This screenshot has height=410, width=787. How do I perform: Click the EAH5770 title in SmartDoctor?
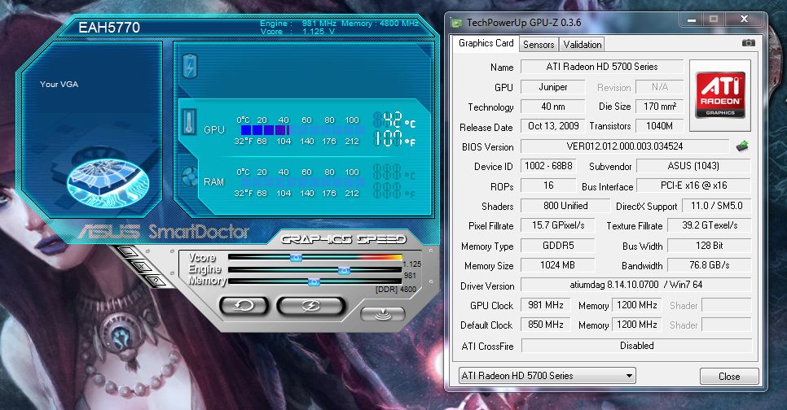[x=109, y=28]
